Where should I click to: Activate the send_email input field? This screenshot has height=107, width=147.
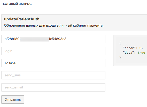click(x=53, y=87)
